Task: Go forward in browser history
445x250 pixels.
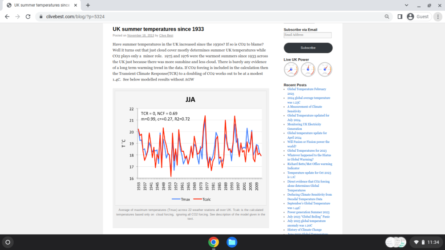Action: (x=18, y=17)
